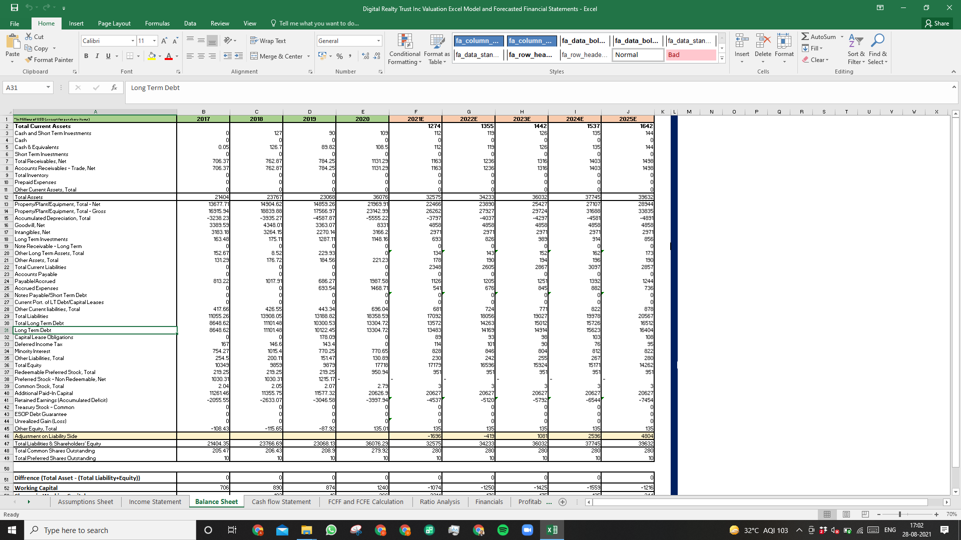Click the Decrease Indent icon

pyautogui.click(x=228, y=56)
